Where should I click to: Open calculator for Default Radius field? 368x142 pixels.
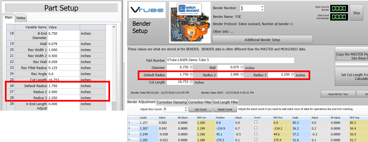coord(191,75)
